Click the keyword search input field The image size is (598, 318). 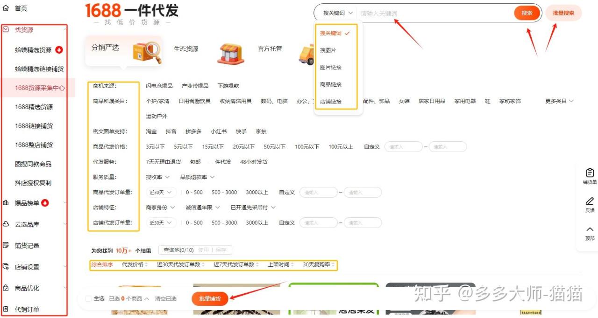(x=434, y=14)
